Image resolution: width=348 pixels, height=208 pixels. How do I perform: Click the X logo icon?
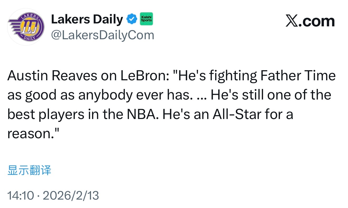point(293,21)
